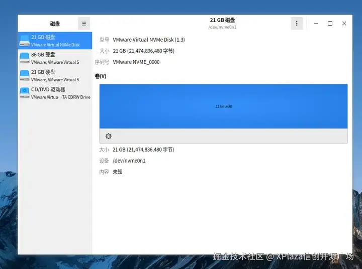Viewport: 362px width, 269px height.
Task: Click the 卷(V) volumes section label
Action: pyautogui.click(x=101, y=76)
